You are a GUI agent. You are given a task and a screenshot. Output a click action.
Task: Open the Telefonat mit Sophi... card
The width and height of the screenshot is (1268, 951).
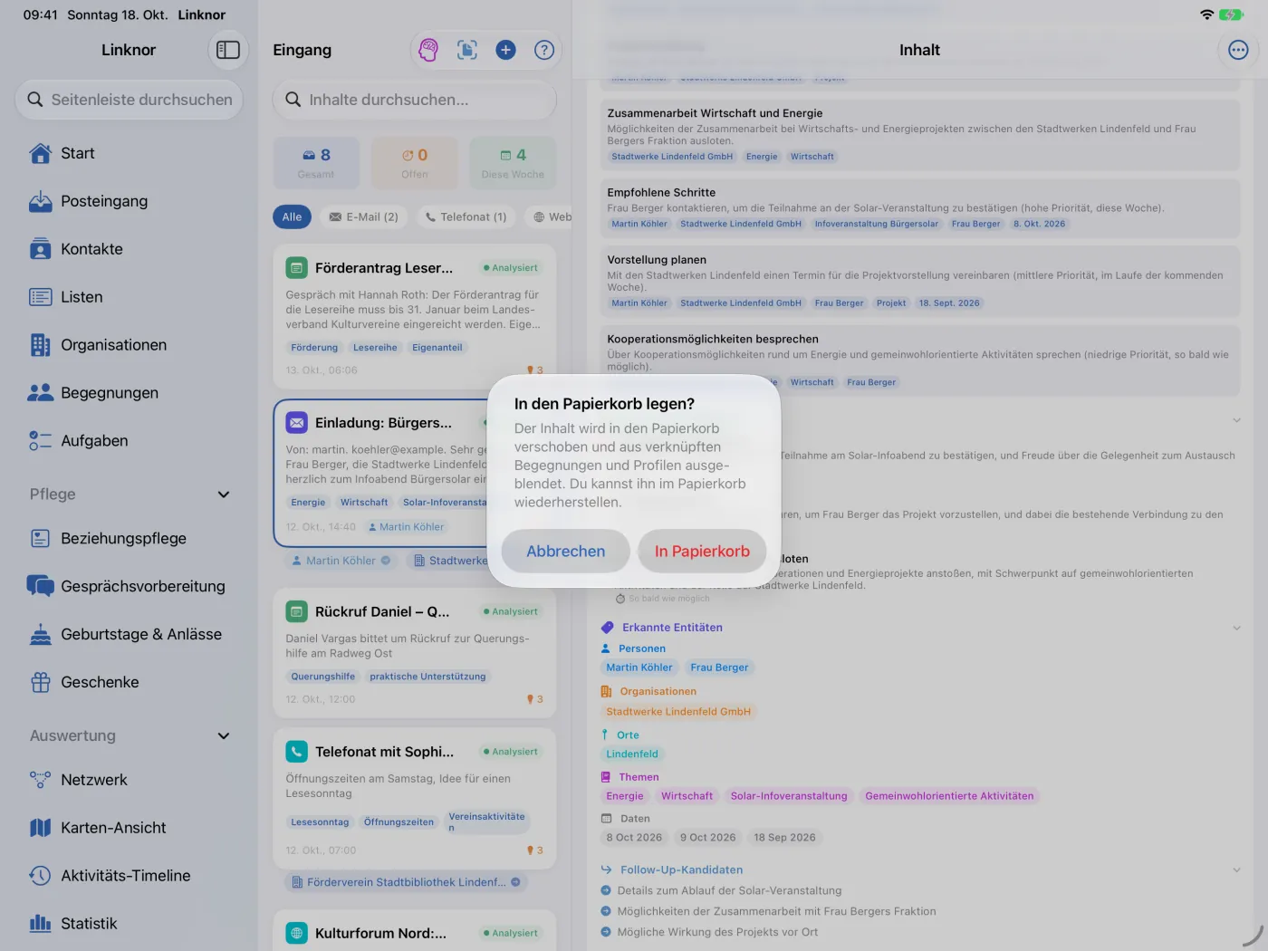(415, 799)
